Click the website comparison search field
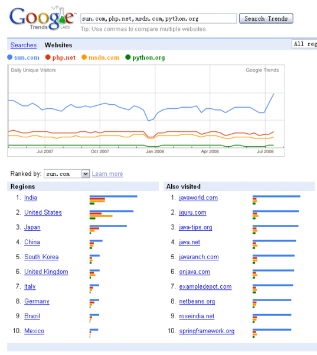The image size is (317, 355). coord(159,18)
